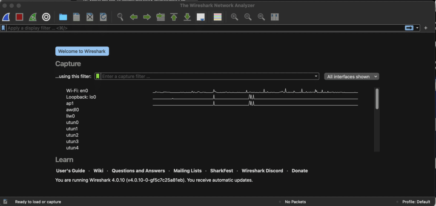Select ap1 interface
This screenshot has height=206, width=436.
pos(69,103)
